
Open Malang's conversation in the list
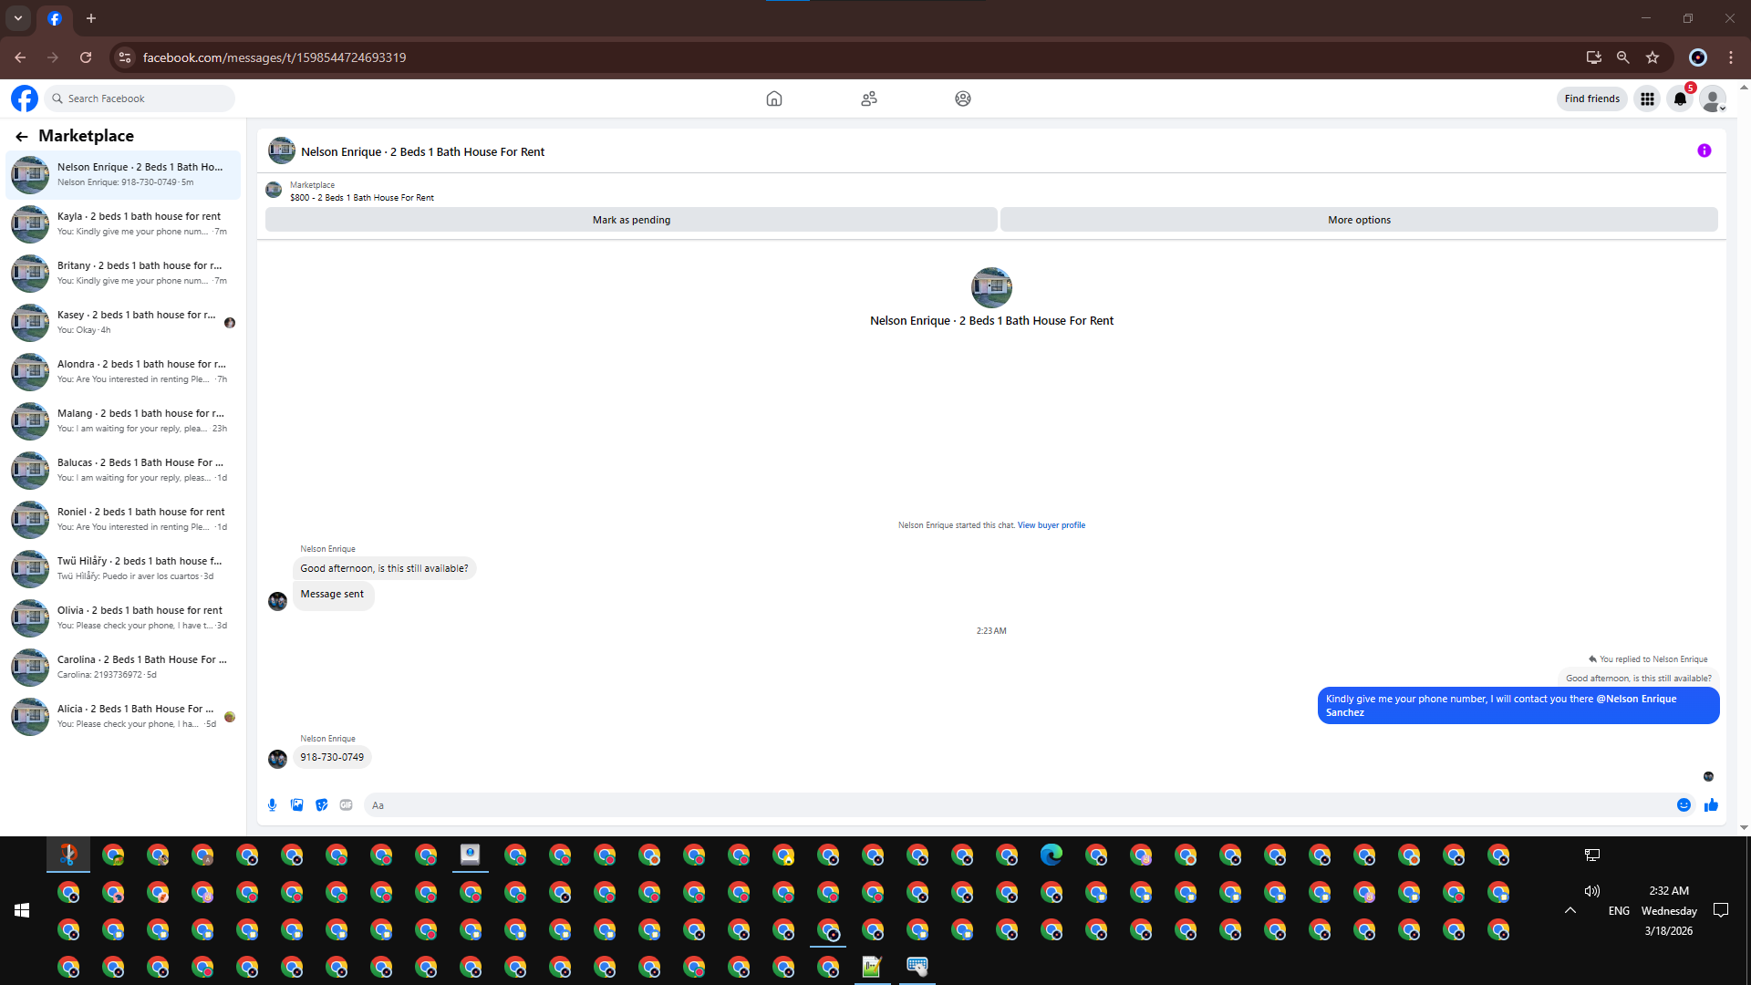[123, 421]
